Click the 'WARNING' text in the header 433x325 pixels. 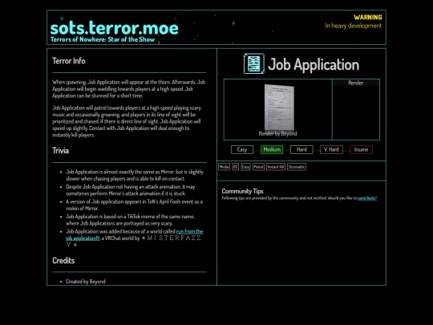(x=368, y=18)
